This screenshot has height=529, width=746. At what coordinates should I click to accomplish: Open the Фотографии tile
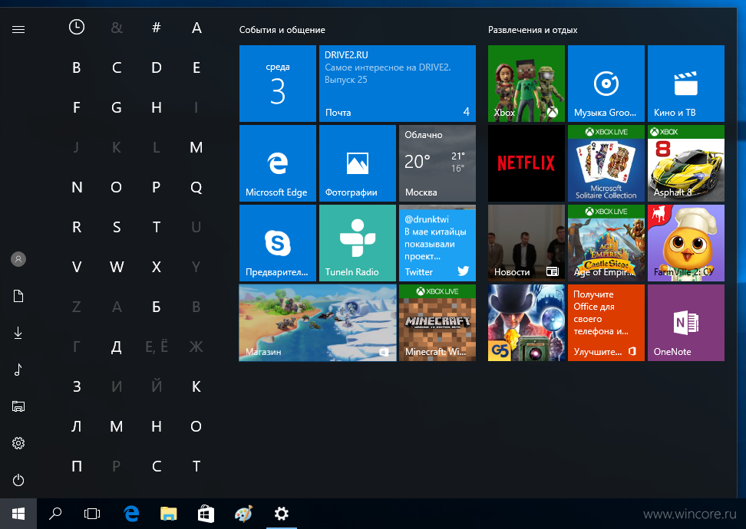(358, 163)
